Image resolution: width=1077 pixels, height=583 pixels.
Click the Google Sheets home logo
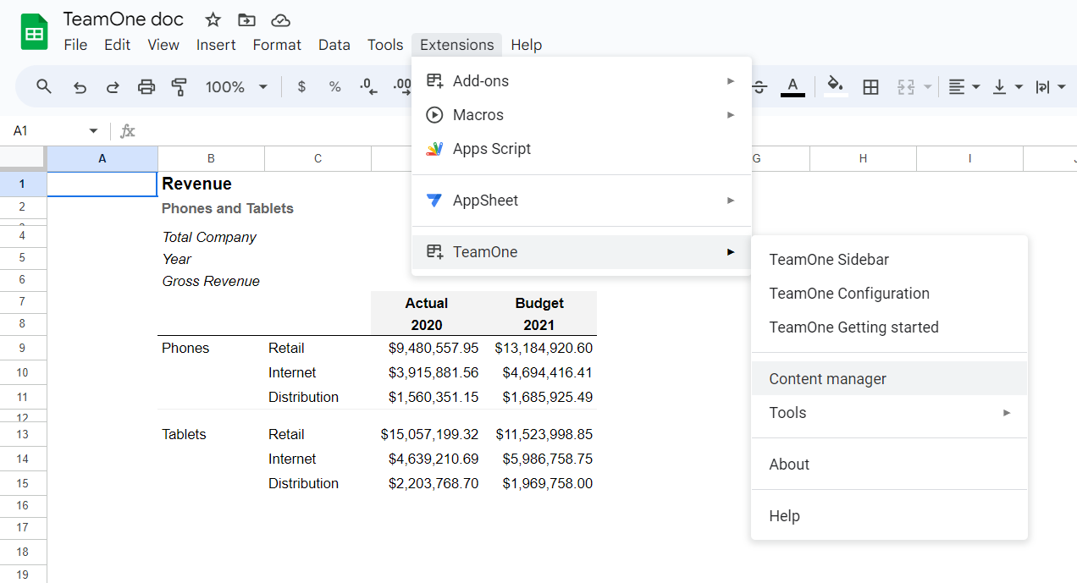pos(35,32)
